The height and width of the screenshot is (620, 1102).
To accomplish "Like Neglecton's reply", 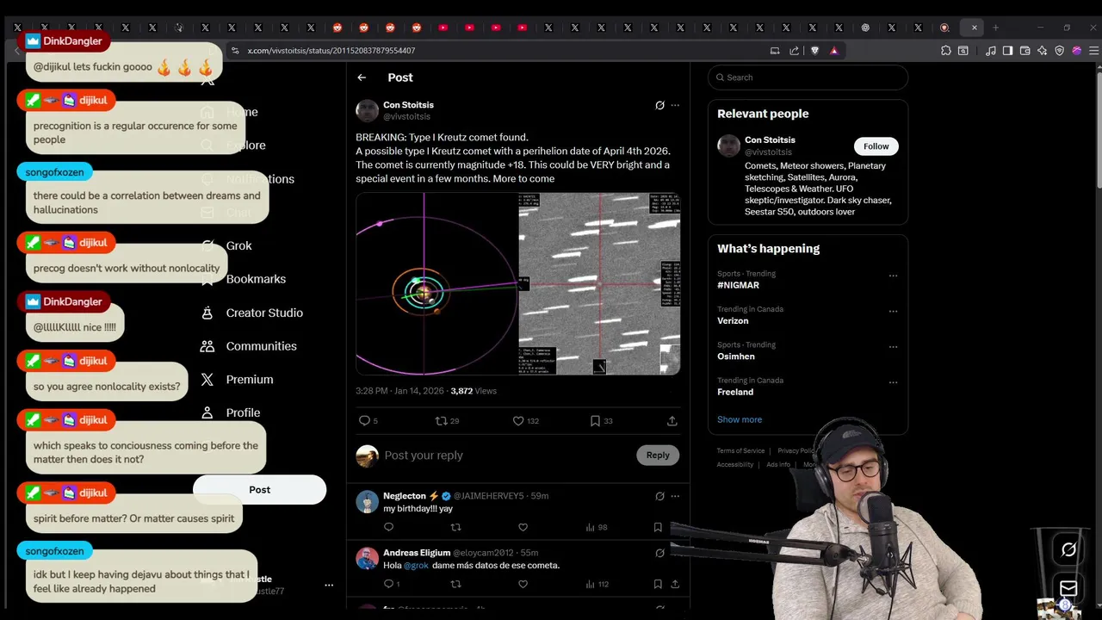I will pos(523,527).
